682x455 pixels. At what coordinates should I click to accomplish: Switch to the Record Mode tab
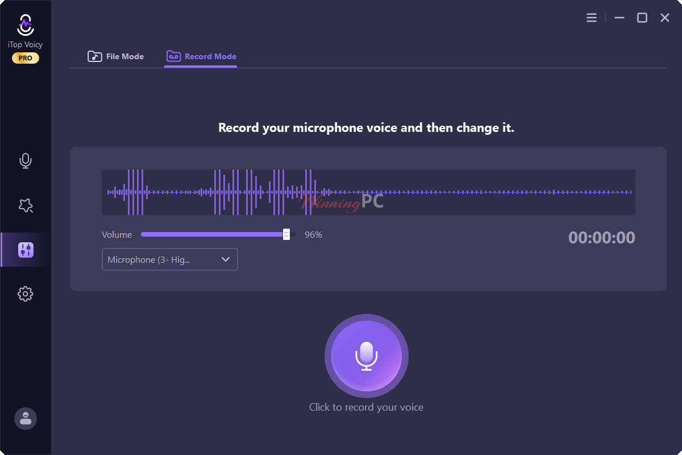[201, 56]
